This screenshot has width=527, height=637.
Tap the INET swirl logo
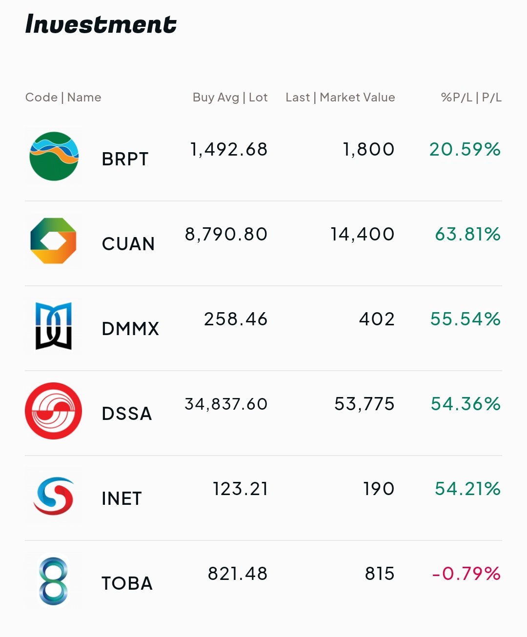click(54, 496)
